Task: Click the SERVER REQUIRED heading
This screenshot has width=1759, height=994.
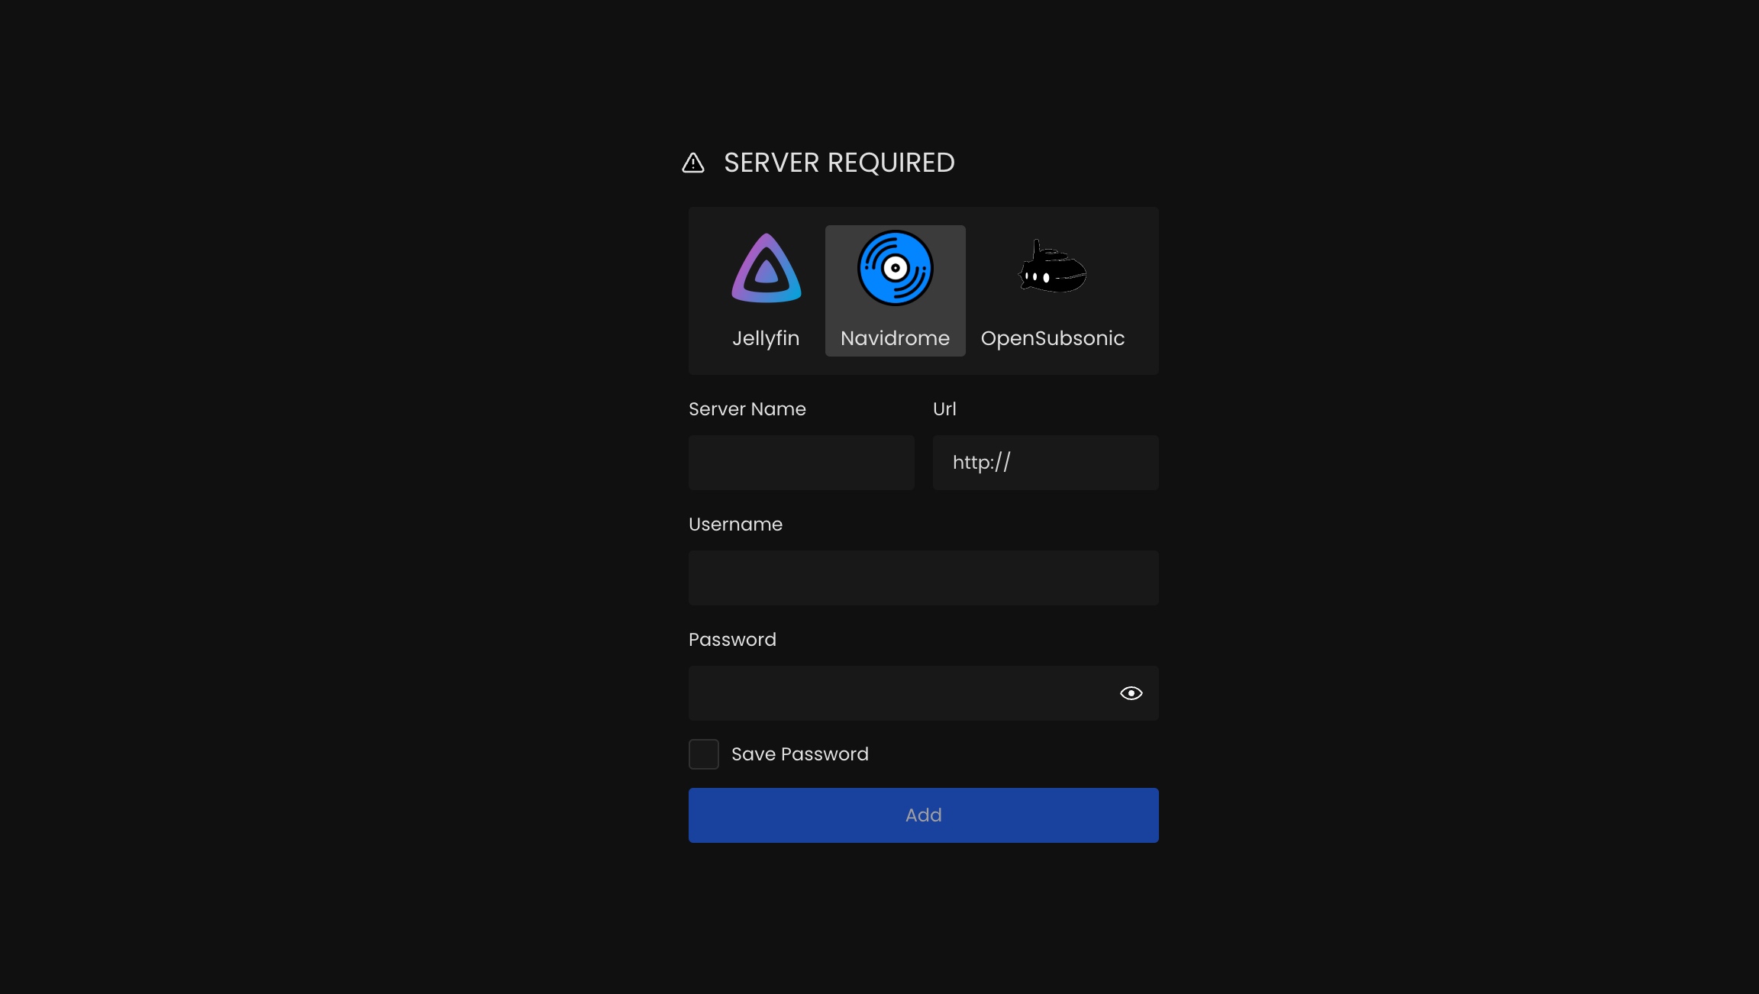Action: pyautogui.click(x=839, y=163)
